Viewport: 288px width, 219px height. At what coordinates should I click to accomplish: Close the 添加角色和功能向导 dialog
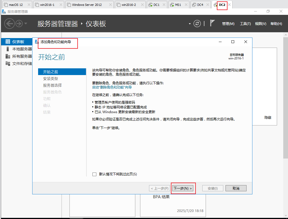click(x=246, y=42)
